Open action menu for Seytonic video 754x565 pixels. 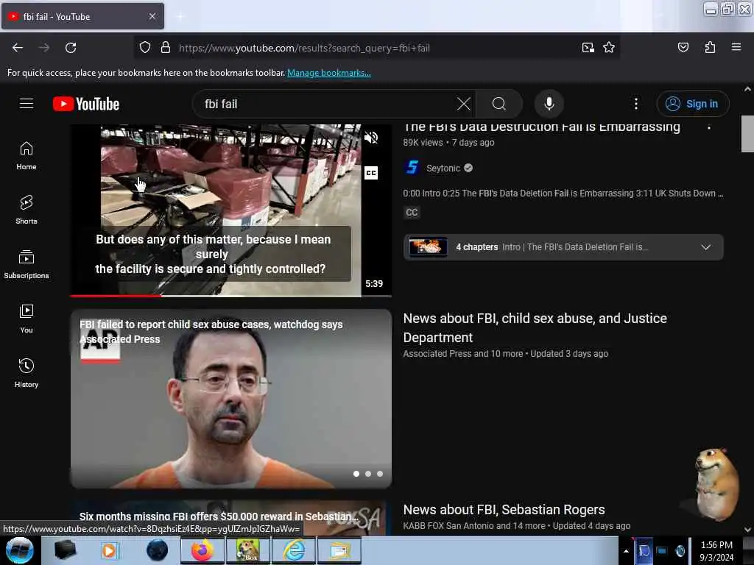click(709, 127)
